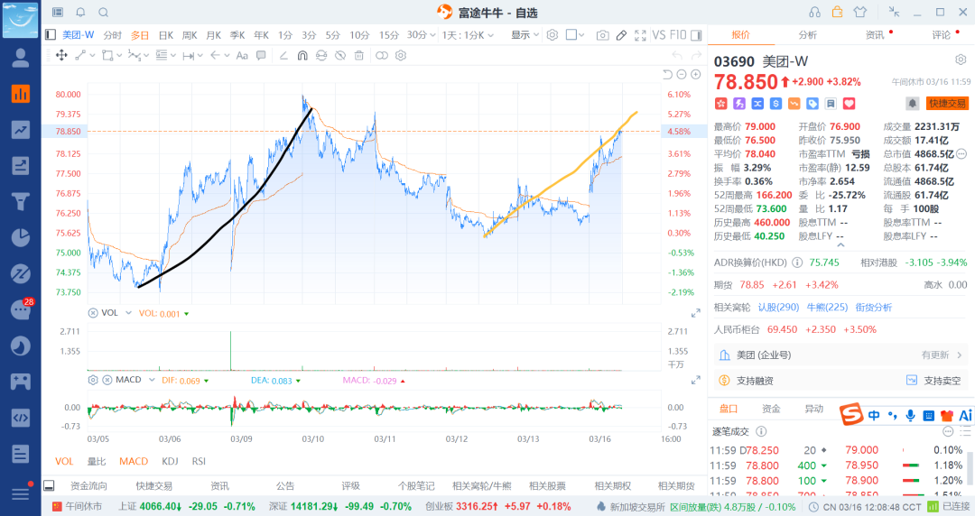Viewport: 975px width, 516px height.
Task: Open the trend line market sidebar icon
Action: pos(21,130)
